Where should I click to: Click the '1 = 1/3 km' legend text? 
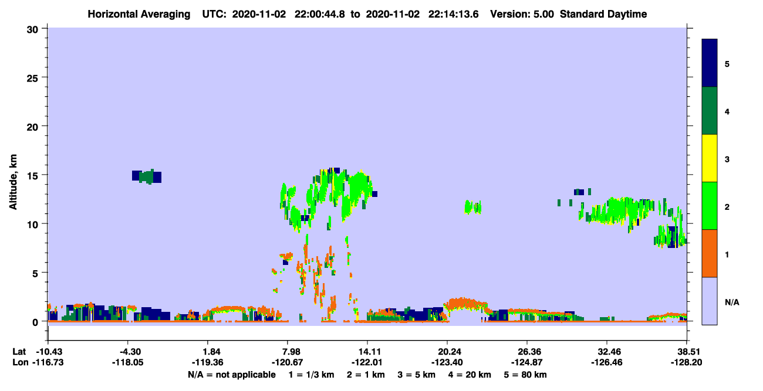point(312,375)
